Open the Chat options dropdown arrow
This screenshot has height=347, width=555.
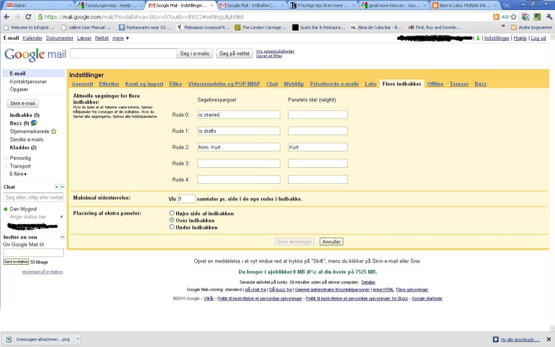[x=57, y=187]
